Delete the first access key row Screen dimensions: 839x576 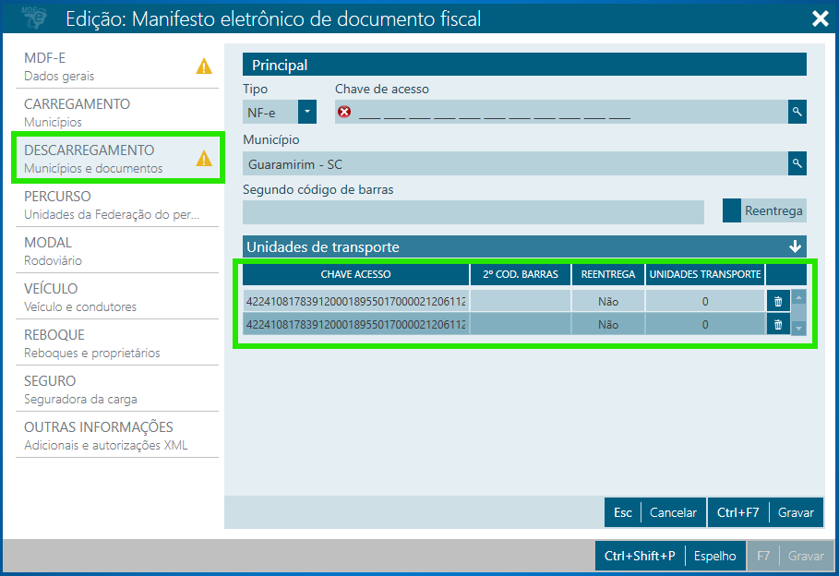click(777, 301)
